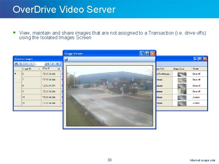219x164 pixels.
Task: Click the IP address in row 11
Action: pyautogui.click(x=49, y=97)
